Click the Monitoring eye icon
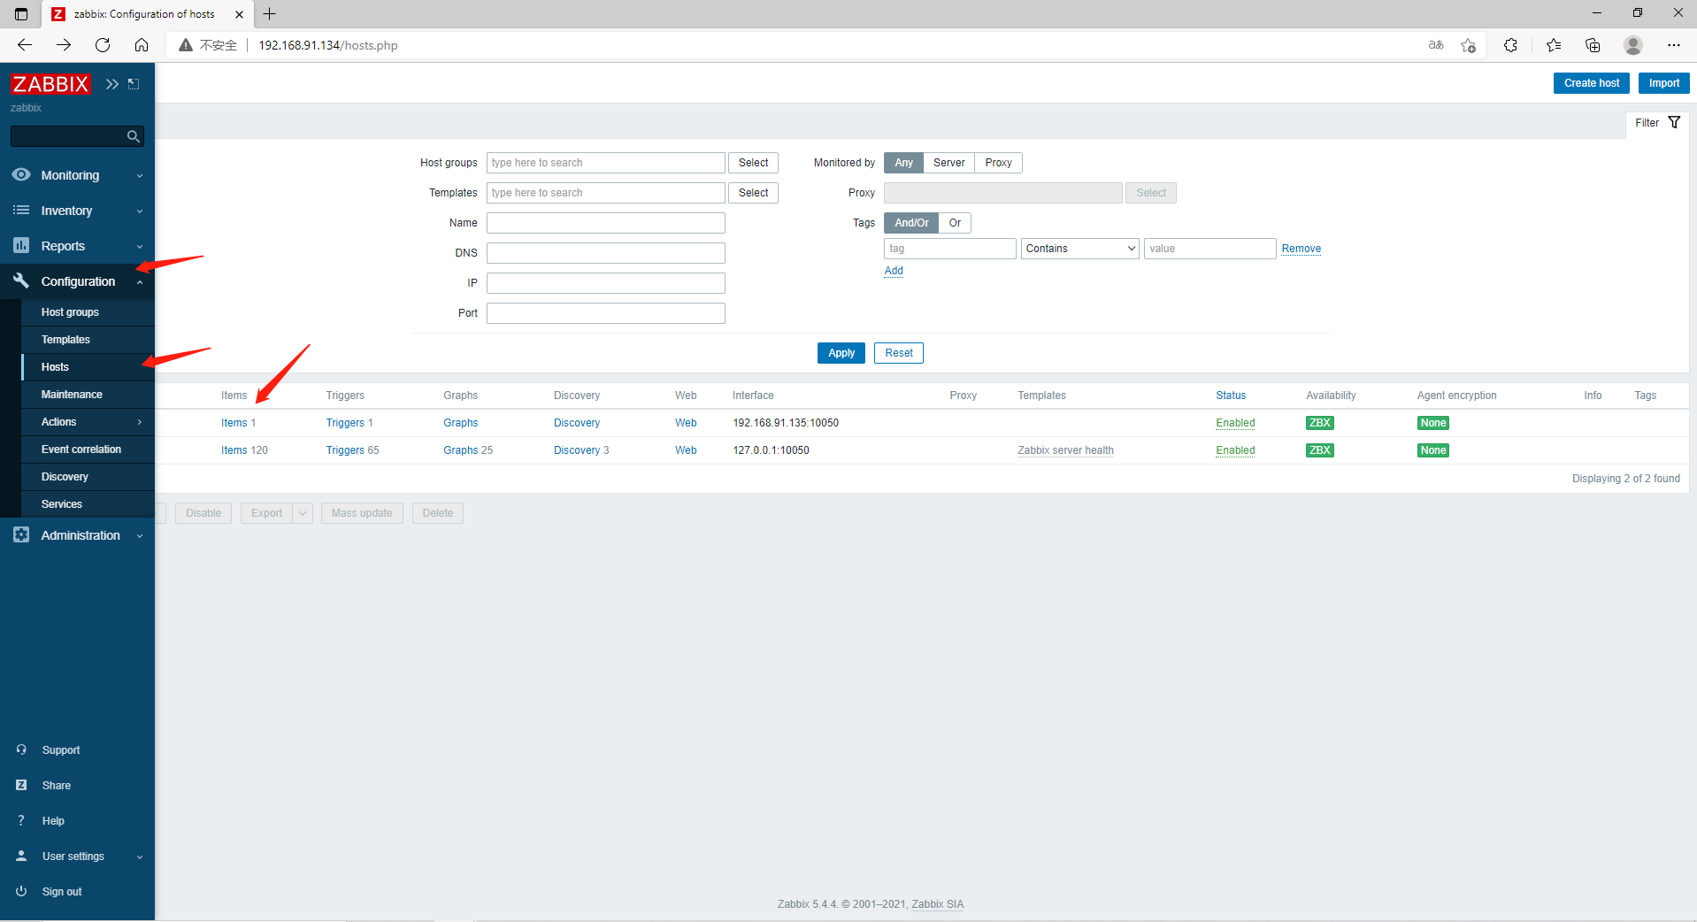Viewport: 1697px width, 922px height. click(x=21, y=175)
